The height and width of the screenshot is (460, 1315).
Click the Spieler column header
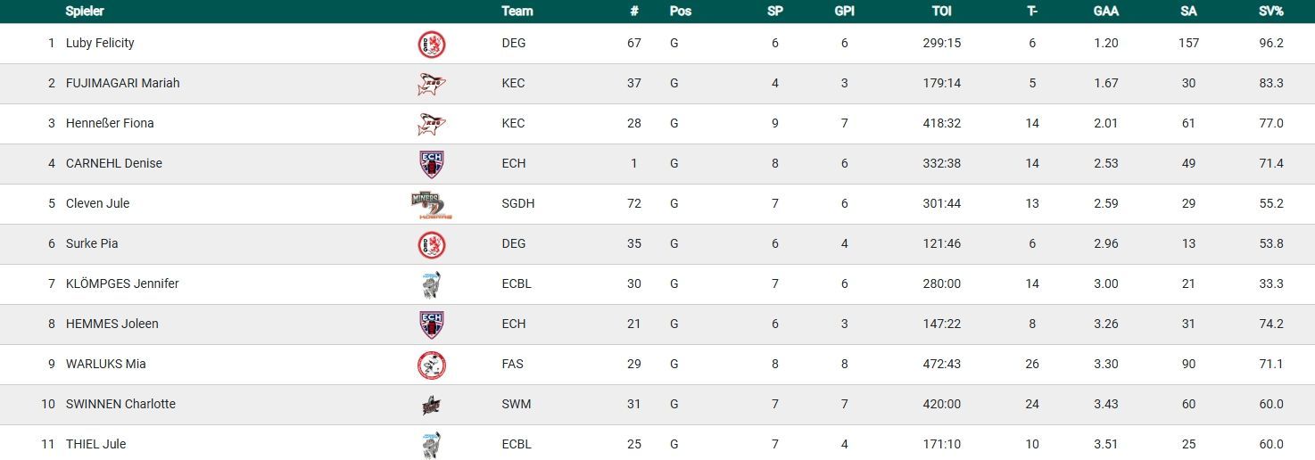click(x=85, y=12)
